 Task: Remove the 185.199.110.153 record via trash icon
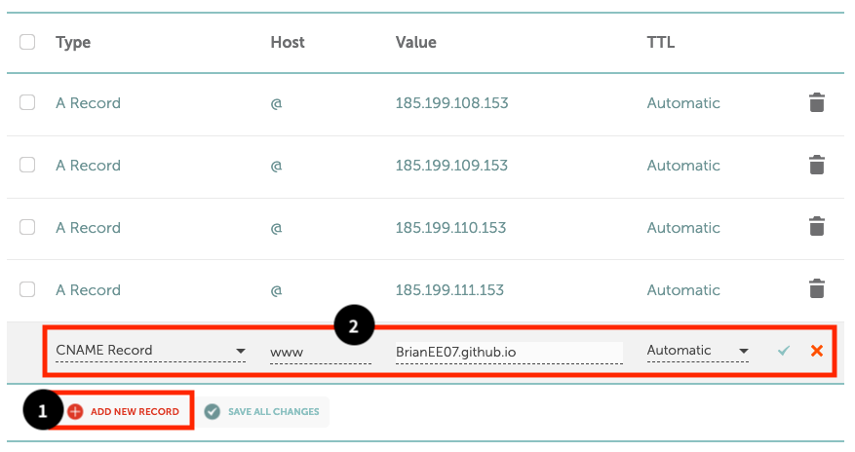817,228
